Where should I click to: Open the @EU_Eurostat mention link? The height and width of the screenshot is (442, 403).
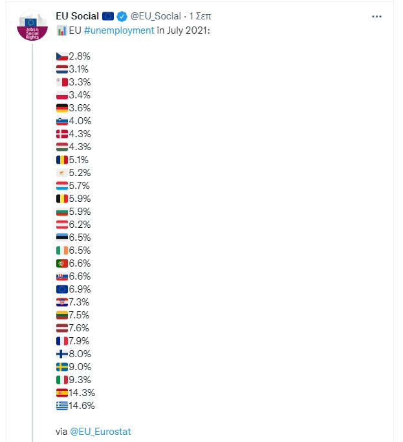(x=100, y=431)
